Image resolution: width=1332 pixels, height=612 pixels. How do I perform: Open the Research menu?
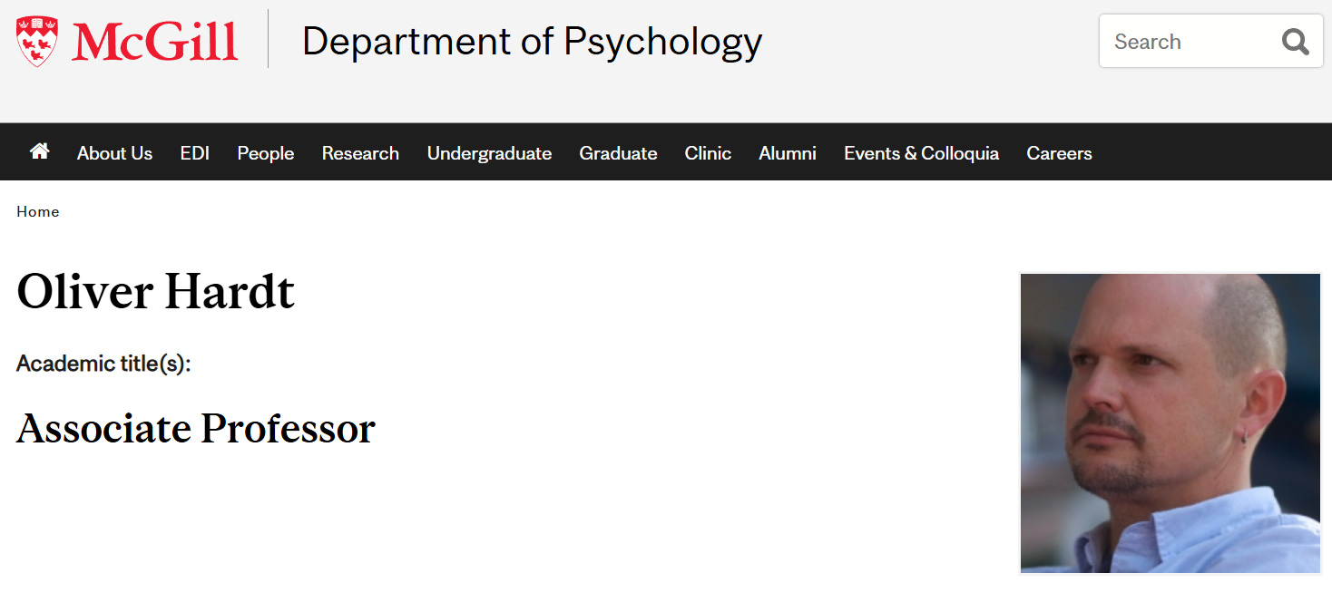(360, 153)
